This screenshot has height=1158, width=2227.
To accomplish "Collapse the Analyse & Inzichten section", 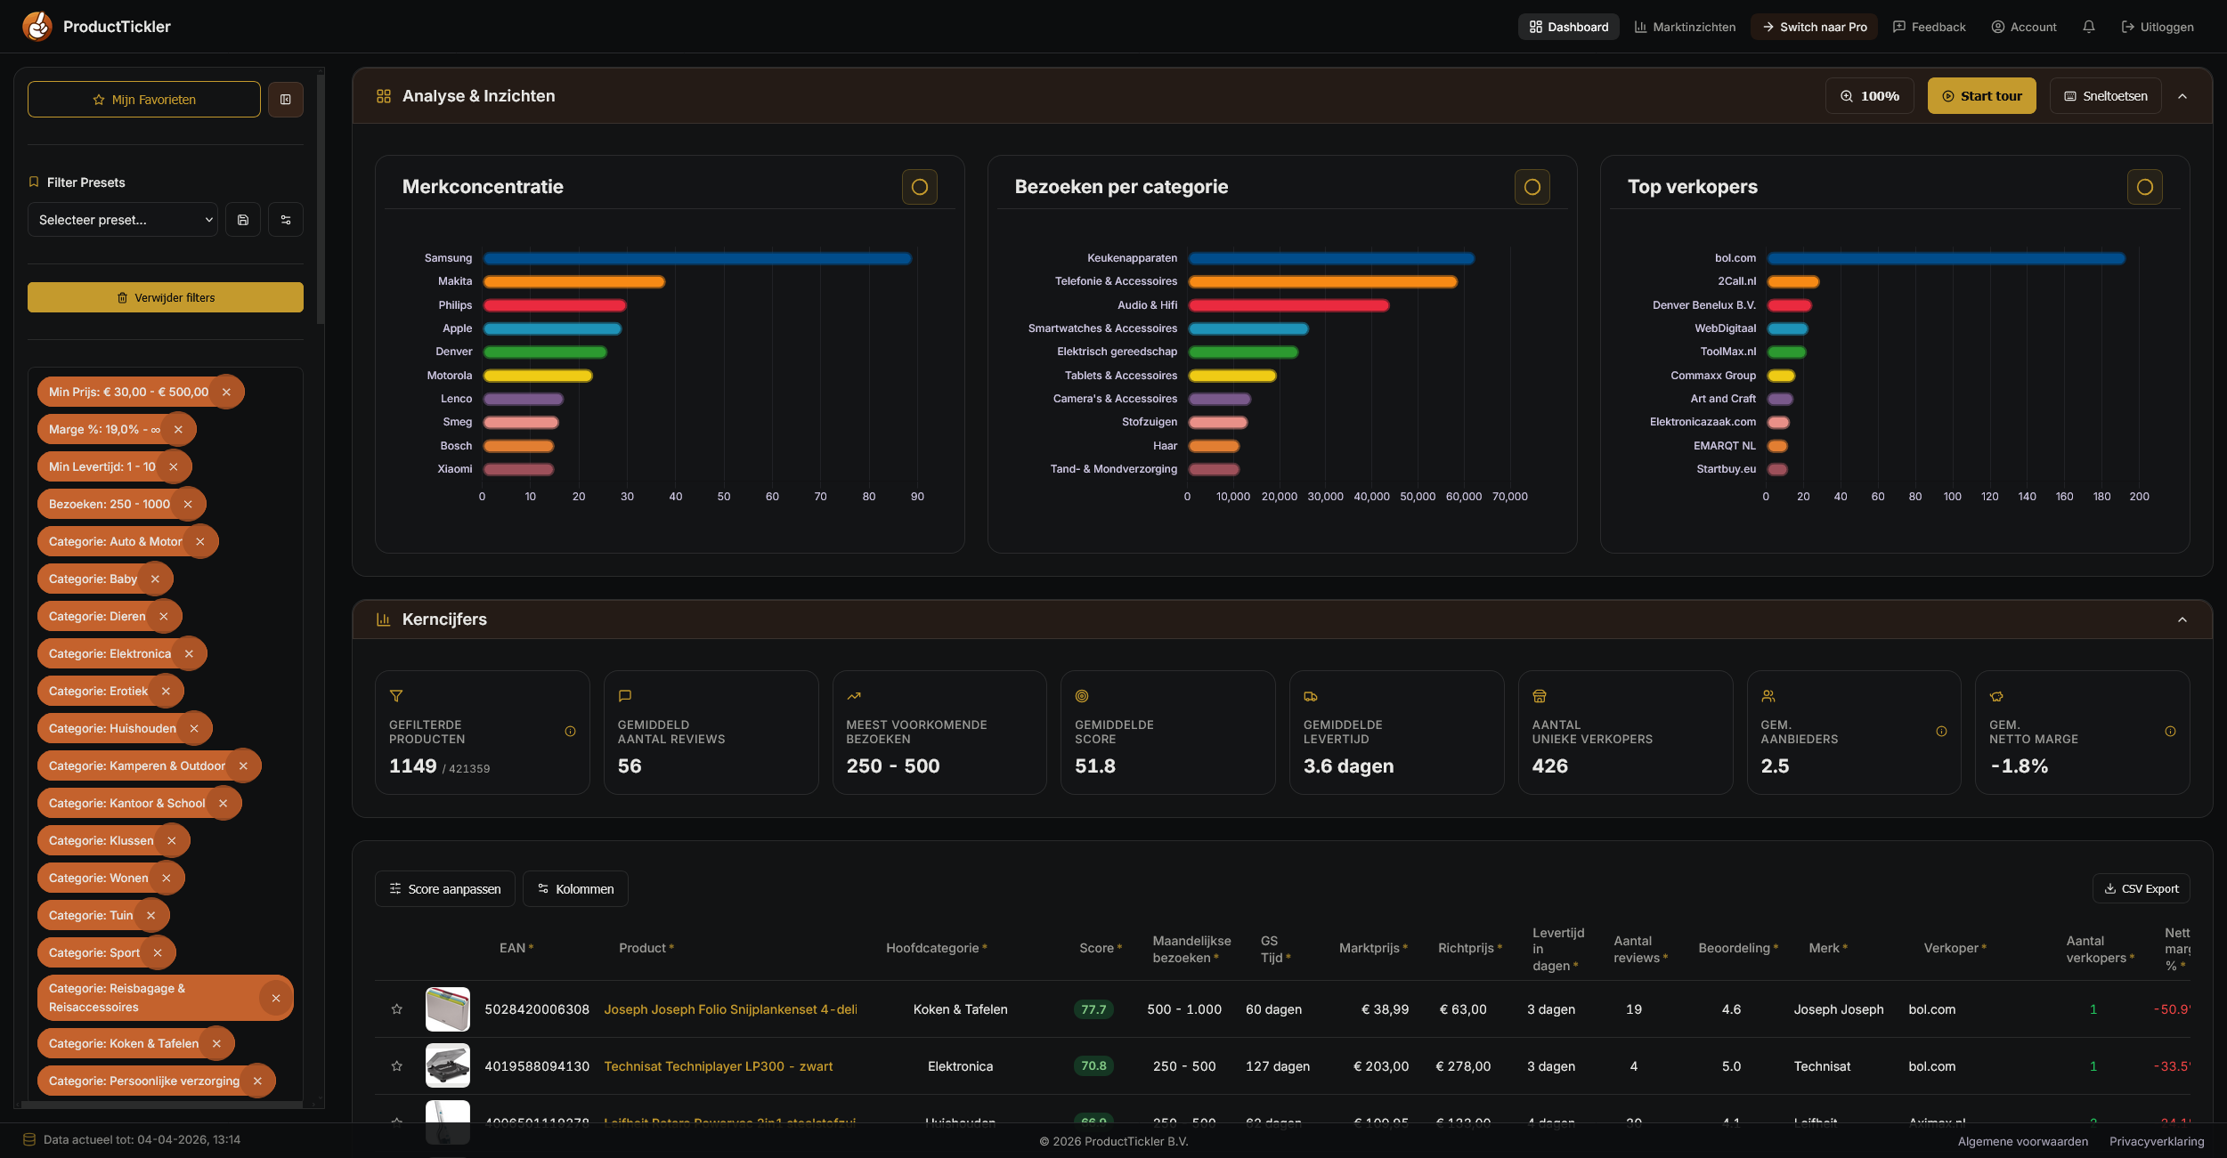I will (2182, 96).
